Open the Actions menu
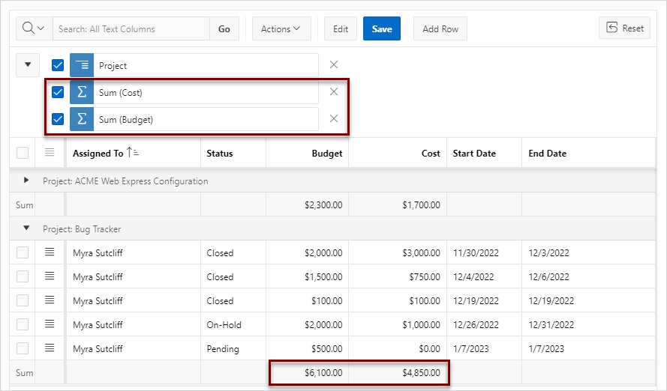The image size is (667, 391). click(x=281, y=28)
